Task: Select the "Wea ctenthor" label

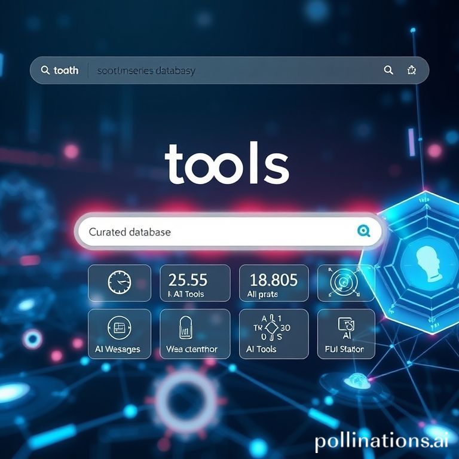Action: pyautogui.click(x=192, y=349)
